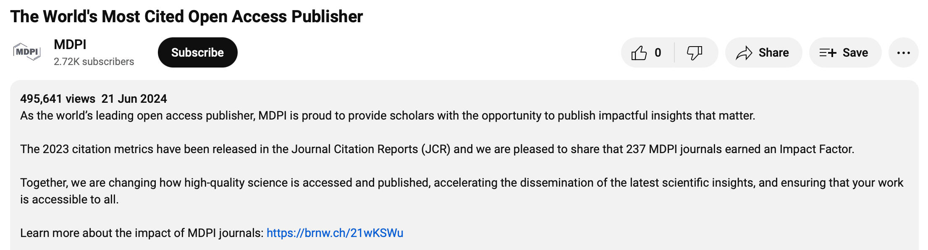Click the Save button label
928x250 pixels.
pyautogui.click(x=855, y=53)
